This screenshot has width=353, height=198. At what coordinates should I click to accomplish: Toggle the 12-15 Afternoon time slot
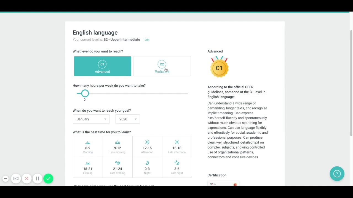(x=147, y=147)
